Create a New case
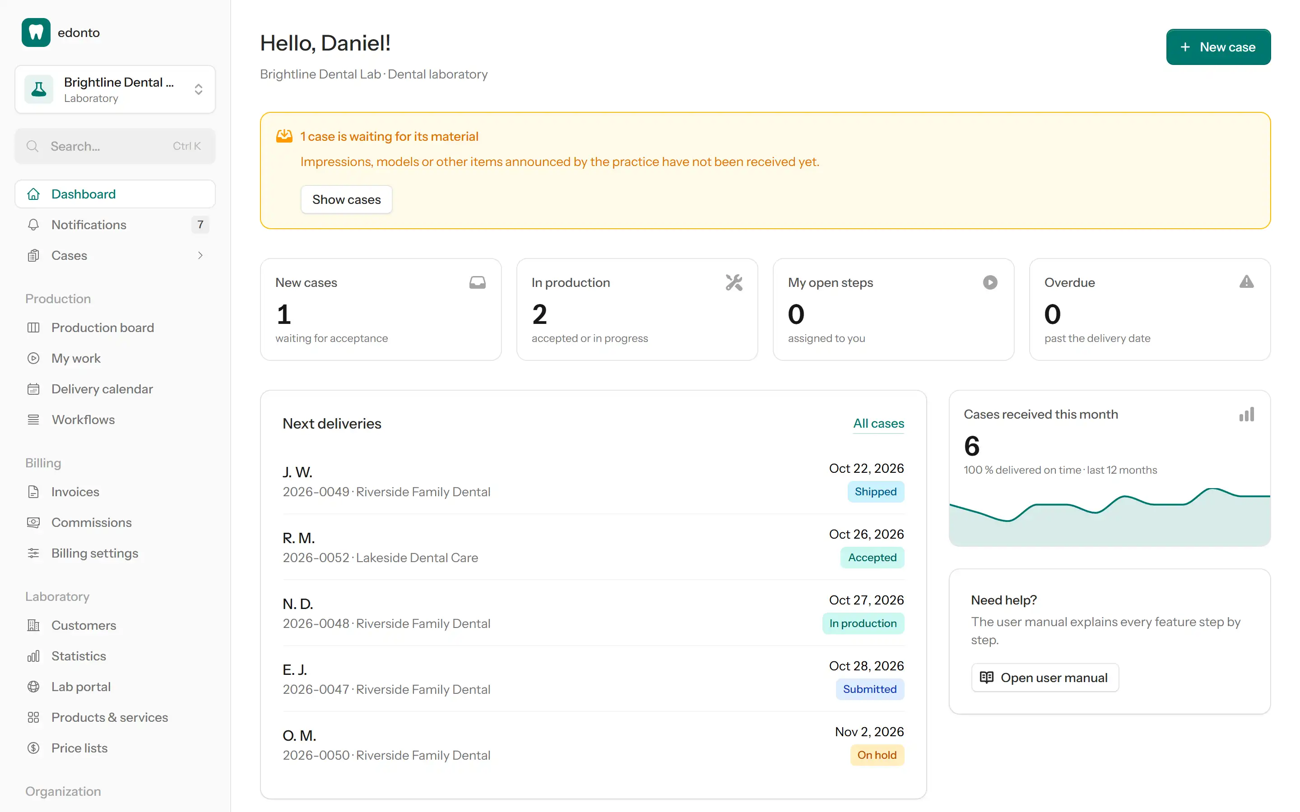 (1218, 47)
